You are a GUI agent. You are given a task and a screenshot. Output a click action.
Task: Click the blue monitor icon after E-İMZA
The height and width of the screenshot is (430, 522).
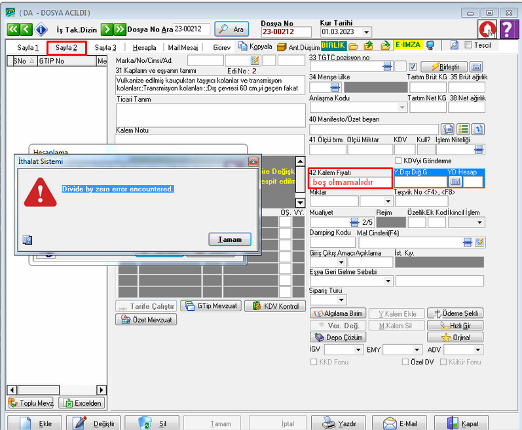tap(430, 45)
